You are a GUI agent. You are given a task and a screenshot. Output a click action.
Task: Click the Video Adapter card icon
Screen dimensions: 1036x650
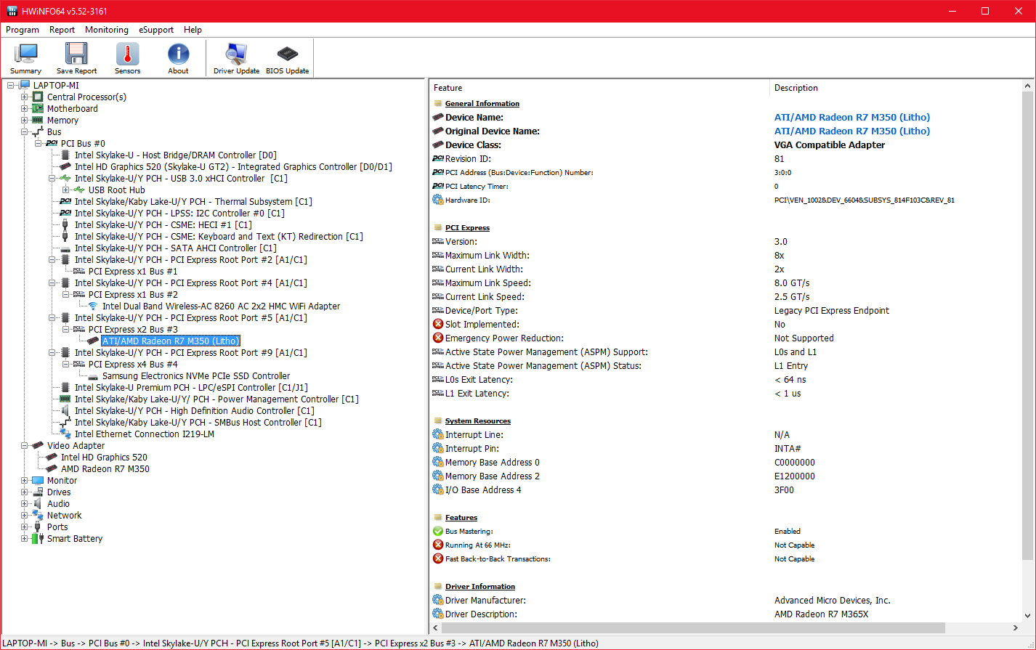[x=38, y=446]
